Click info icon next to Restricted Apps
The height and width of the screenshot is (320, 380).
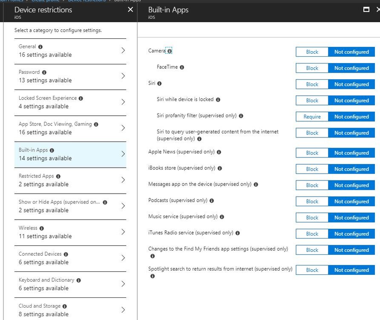click(x=58, y=176)
